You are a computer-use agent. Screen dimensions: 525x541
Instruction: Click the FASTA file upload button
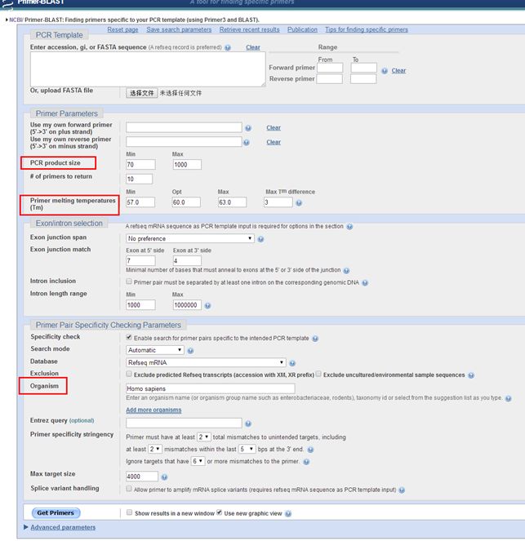(141, 93)
